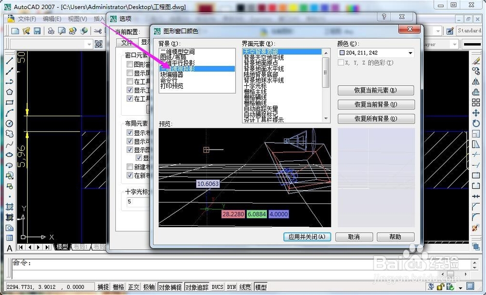Toggle 正交 ortho mode in status bar
This screenshot has width=486, height=295.
134,287
